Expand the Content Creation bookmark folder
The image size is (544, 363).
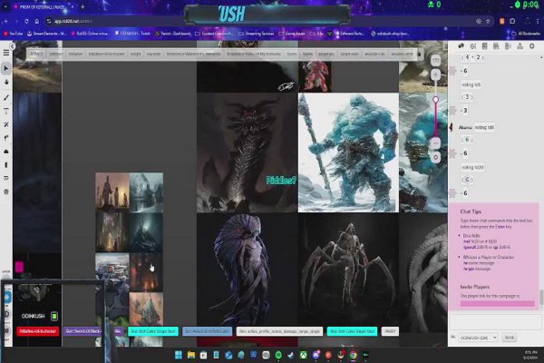[x=214, y=34]
